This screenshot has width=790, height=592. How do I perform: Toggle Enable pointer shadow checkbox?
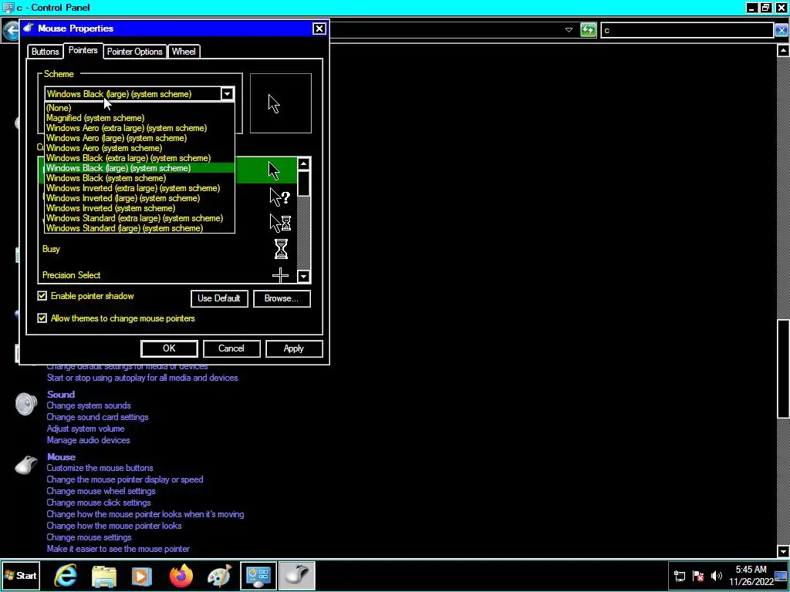(42, 296)
